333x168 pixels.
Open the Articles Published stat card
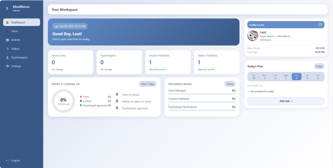coord(168,62)
